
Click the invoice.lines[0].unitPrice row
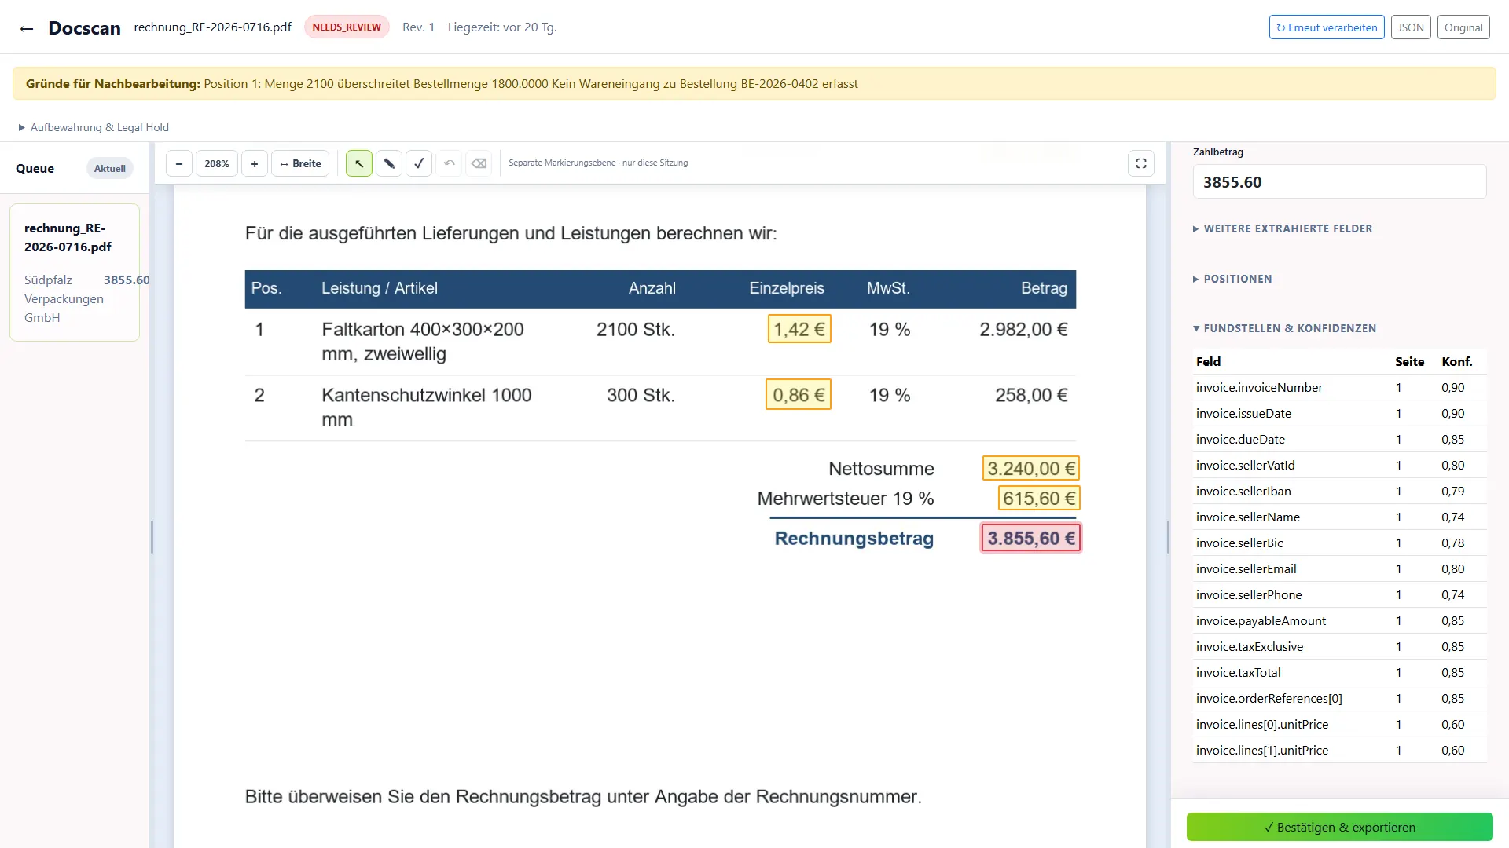pos(1340,724)
